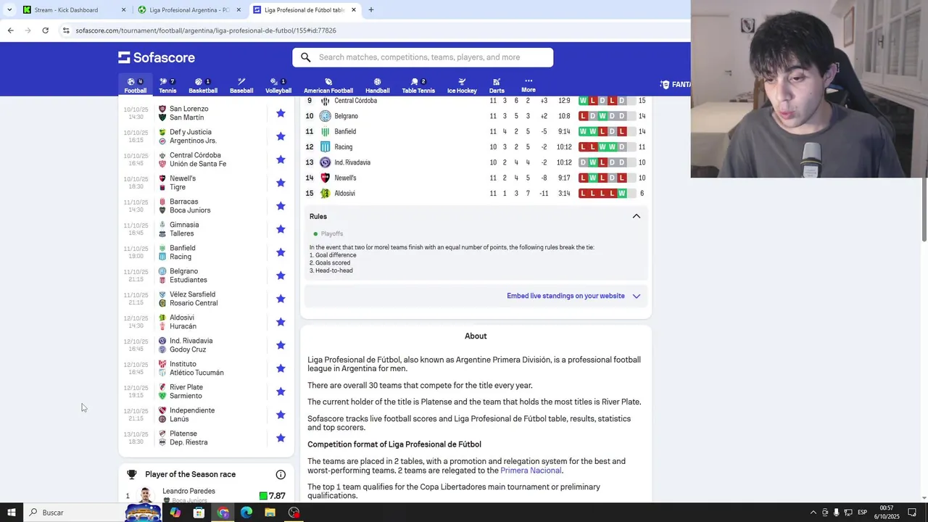Image resolution: width=928 pixels, height=522 pixels.
Task: Open the Volleyball sport tab
Action: (278, 86)
